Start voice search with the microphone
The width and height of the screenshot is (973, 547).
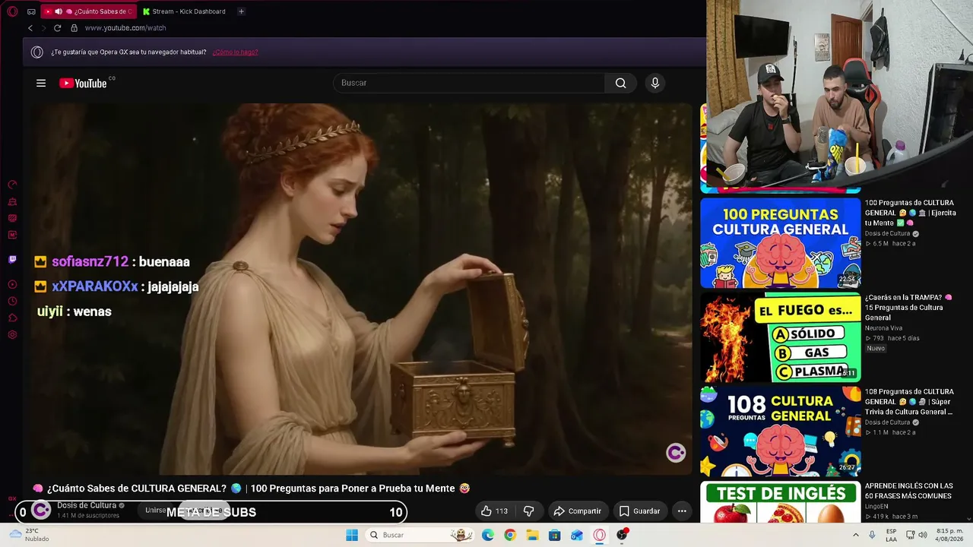click(655, 83)
